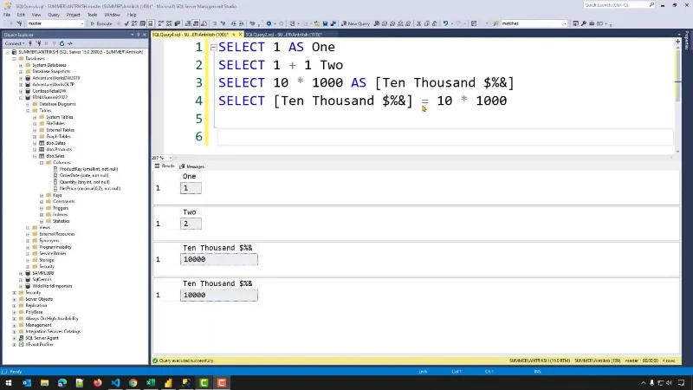Image resolution: width=693 pixels, height=390 pixels.
Task: Select the Programmability folder
Action: [x=55, y=247]
